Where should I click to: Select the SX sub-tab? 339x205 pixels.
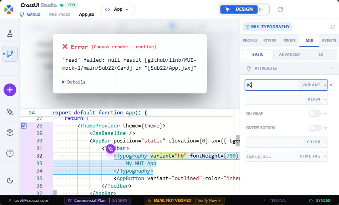321,55
